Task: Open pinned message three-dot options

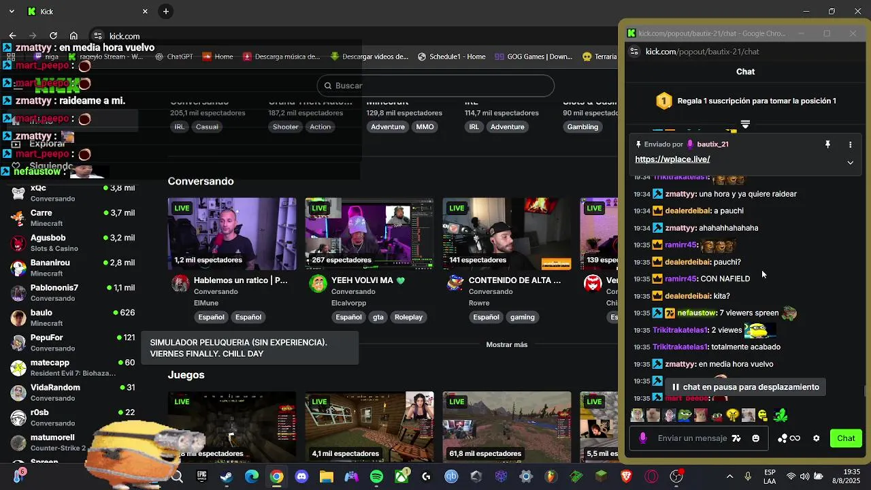Action: (850, 144)
